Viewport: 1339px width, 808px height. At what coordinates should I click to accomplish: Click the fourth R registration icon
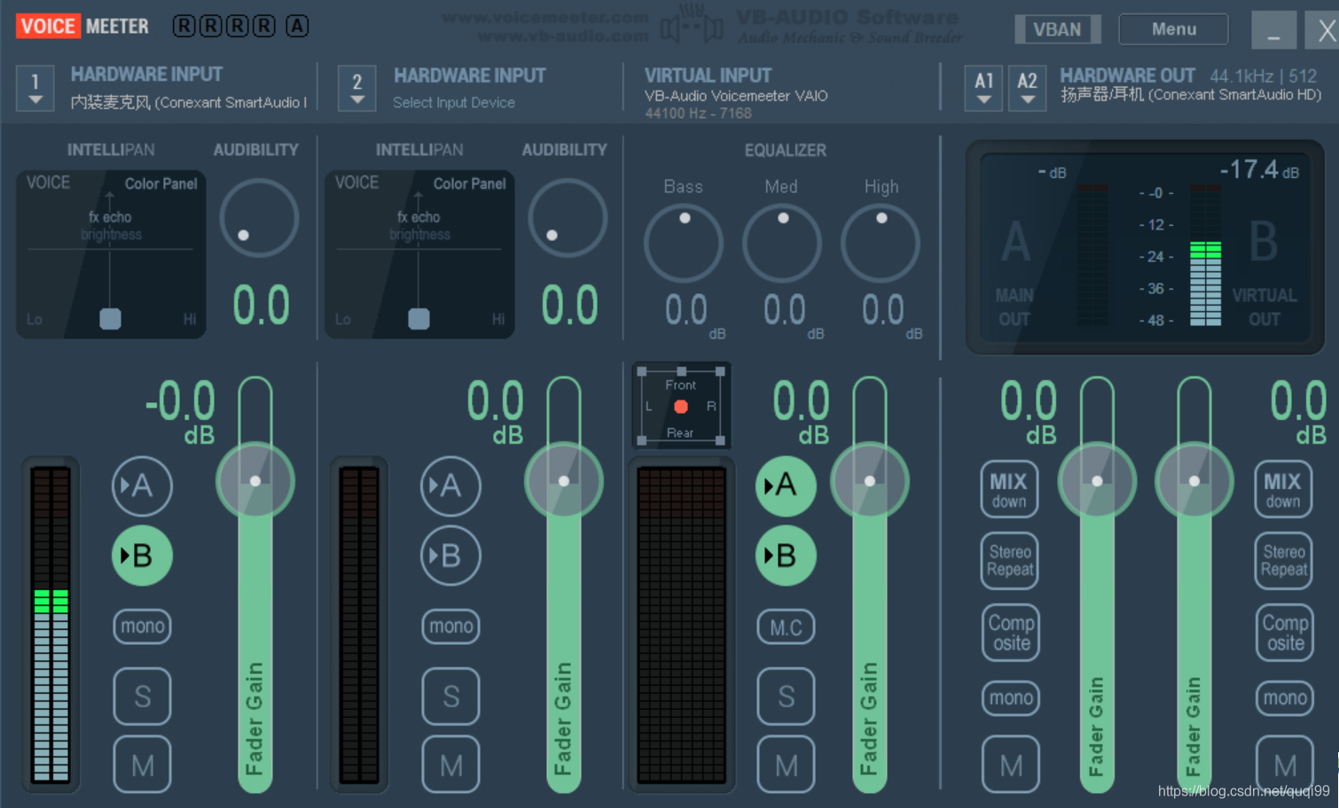coord(263,27)
